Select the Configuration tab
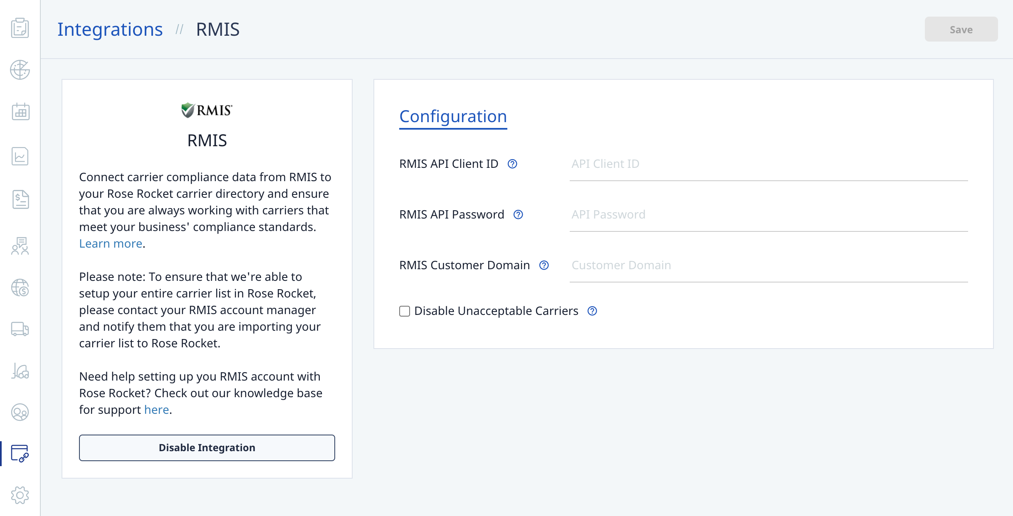Screen dimensions: 1013x516 tap(453, 117)
